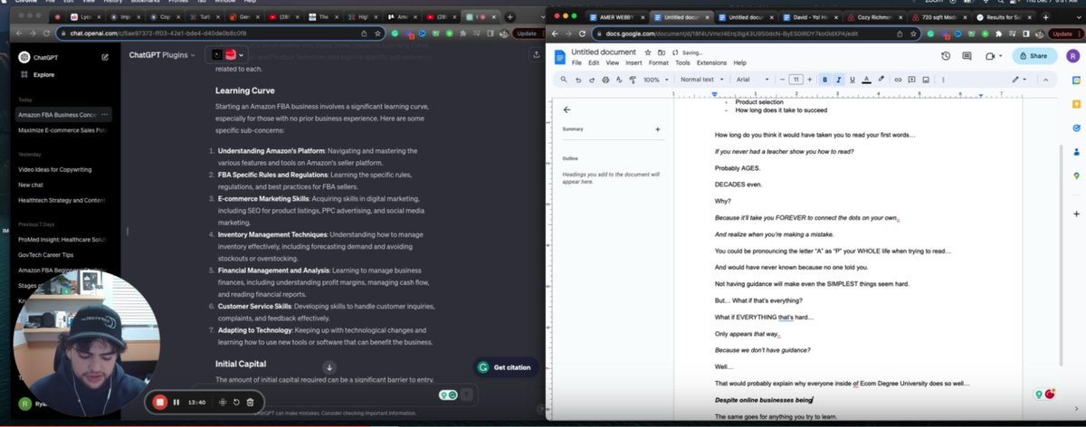Screen dimensions: 1086x427
Task: Pause the screen recording
Action: [x=176, y=402]
